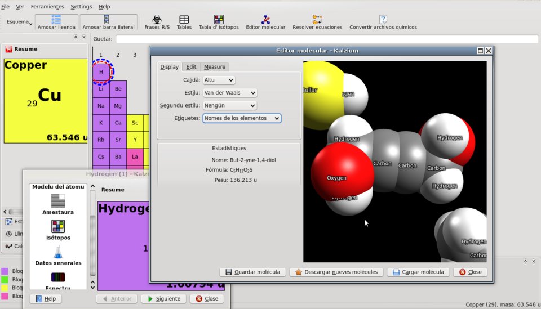Expand the Esquema dropdown

[19, 22]
